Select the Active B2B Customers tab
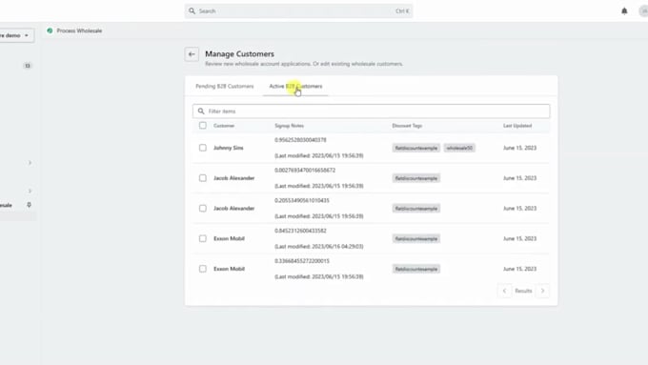Image resolution: width=648 pixels, height=365 pixels. (x=295, y=87)
